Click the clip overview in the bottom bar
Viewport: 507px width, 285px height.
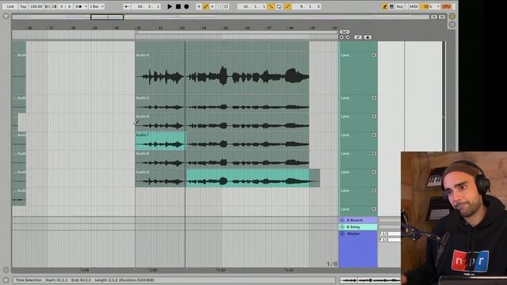[x=370, y=280]
